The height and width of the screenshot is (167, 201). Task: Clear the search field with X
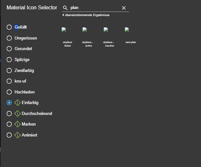(124, 8)
